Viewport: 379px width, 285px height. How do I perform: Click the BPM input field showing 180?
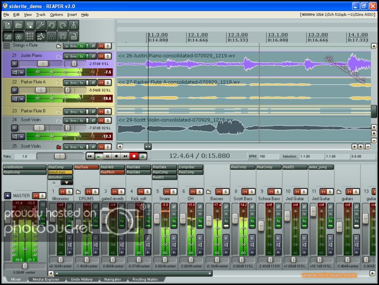pos(268,156)
